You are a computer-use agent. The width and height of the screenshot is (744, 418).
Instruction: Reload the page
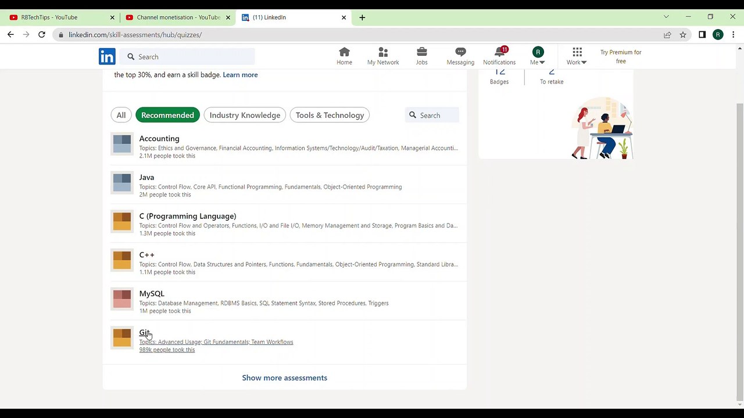point(42,35)
